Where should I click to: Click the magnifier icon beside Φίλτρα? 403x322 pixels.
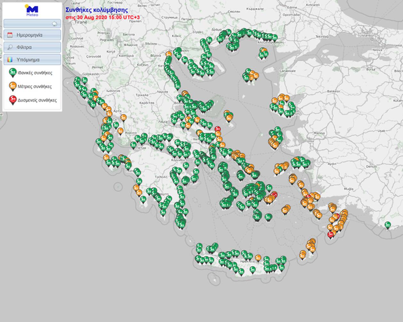click(x=10, y=47)
